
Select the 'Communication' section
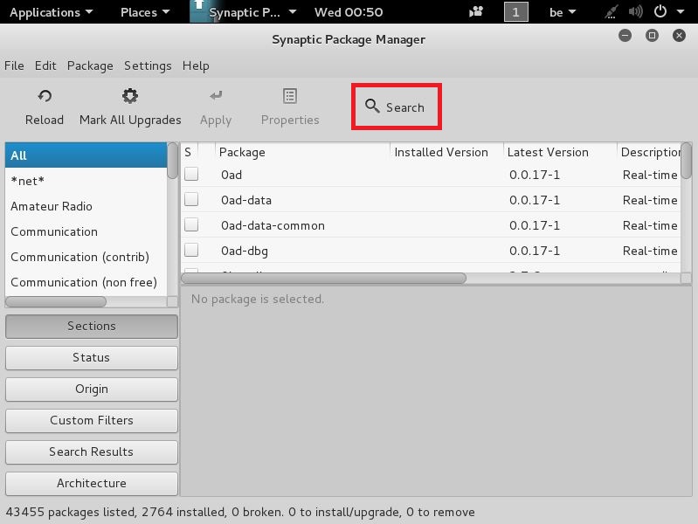86,231
